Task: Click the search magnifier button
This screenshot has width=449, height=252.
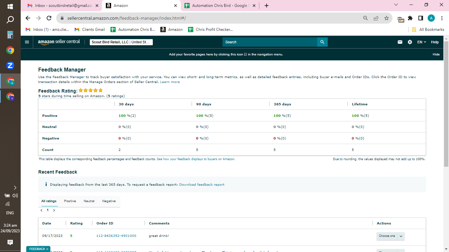Action: (x=322, y=42)
